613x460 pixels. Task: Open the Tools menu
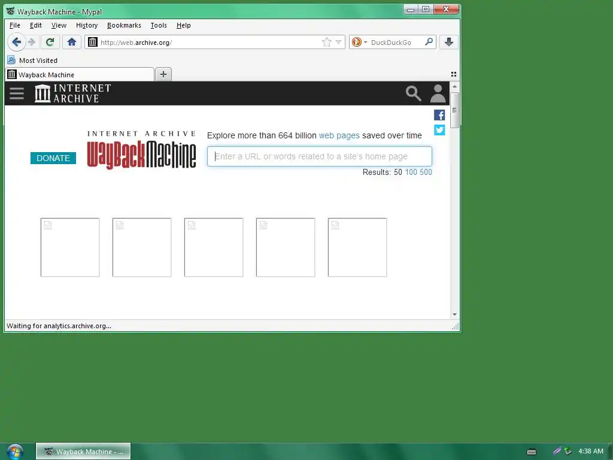(159, 25)
